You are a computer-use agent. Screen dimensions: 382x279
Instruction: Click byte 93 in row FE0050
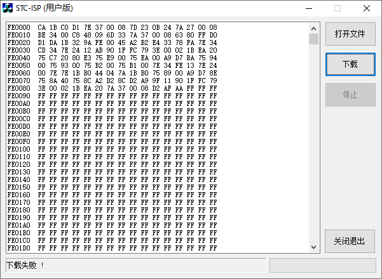65,65
